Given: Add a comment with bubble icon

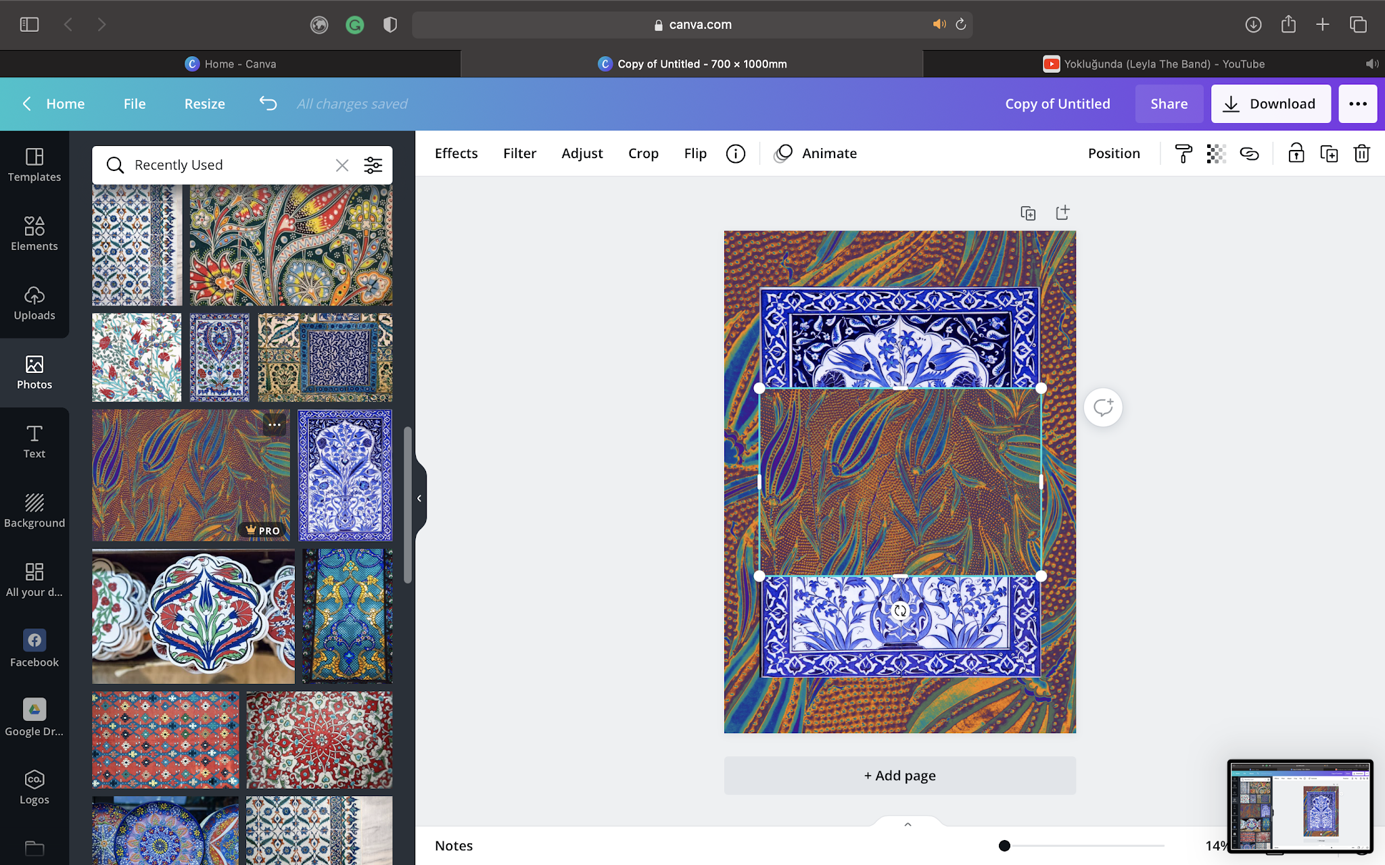Looking at the screenshot, I should 1103,407.
